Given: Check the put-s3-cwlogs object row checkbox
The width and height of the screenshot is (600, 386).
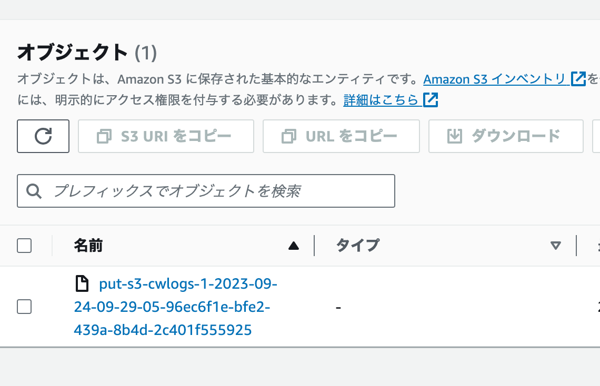Looking at the screenshot, I should point(24,307).
